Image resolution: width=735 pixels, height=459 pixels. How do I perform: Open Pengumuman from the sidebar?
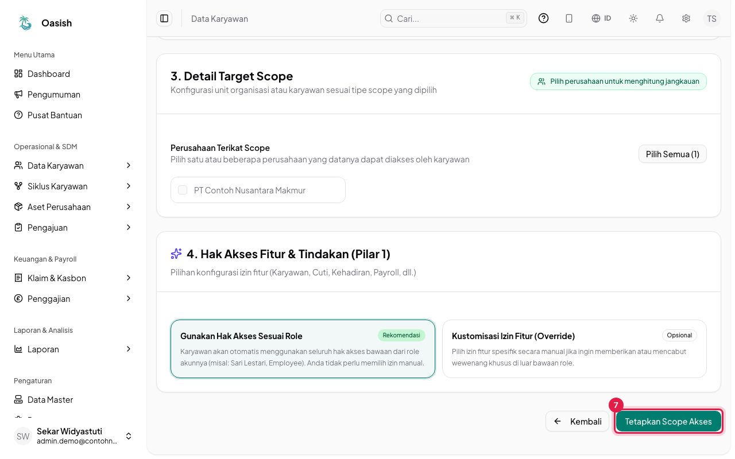pyautogui.click(x=73, y=95)
